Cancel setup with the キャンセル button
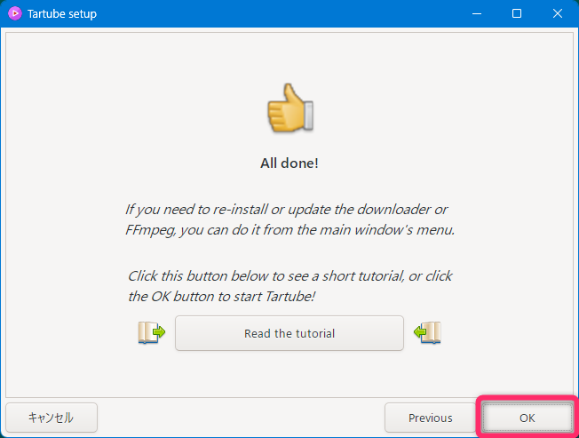The height and width of the screenshot is (438, 579). 51,418
